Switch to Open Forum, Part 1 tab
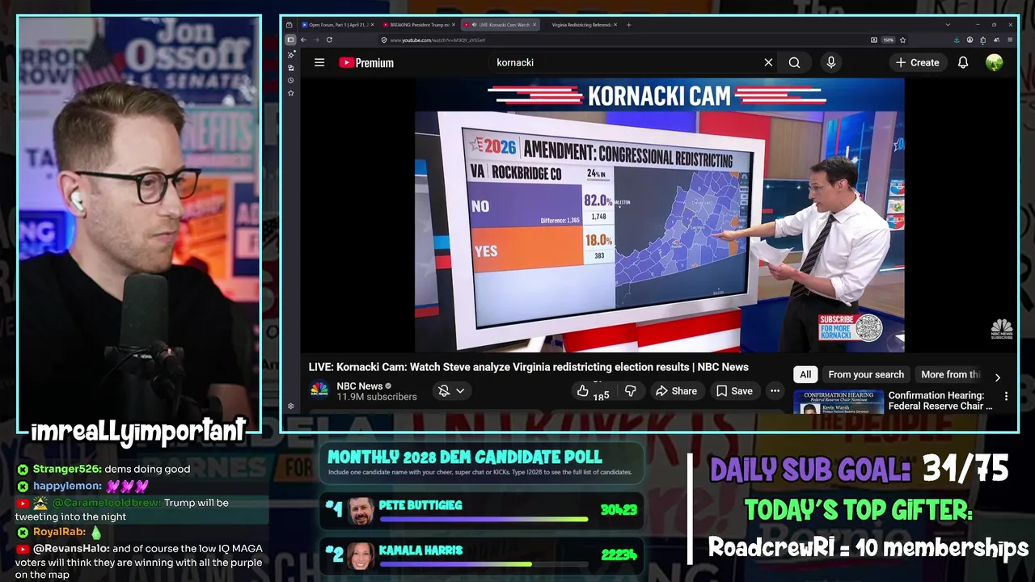Viewport: 1035px width, 582px height. pyautogui.click(x=338, y=24)
